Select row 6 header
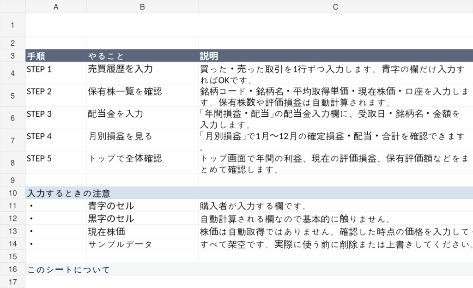 12,118
